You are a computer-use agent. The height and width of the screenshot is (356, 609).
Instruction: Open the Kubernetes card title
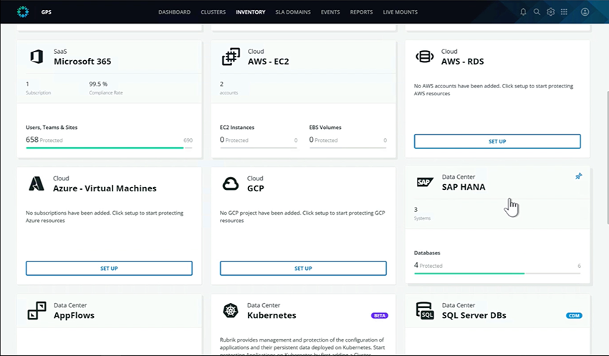[x=272, y=315]
